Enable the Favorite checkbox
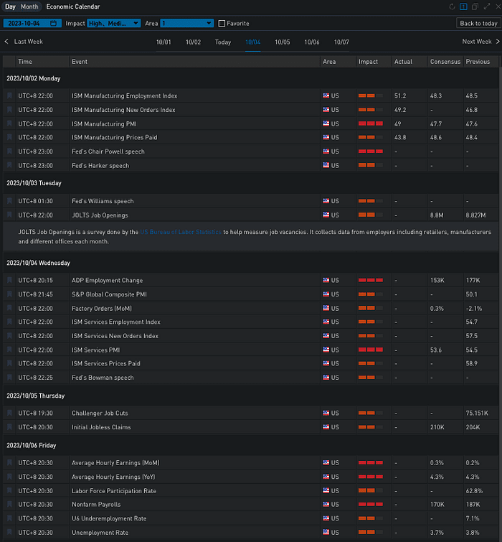The height and width of the screenshot is (542, 502). (222, 23)
